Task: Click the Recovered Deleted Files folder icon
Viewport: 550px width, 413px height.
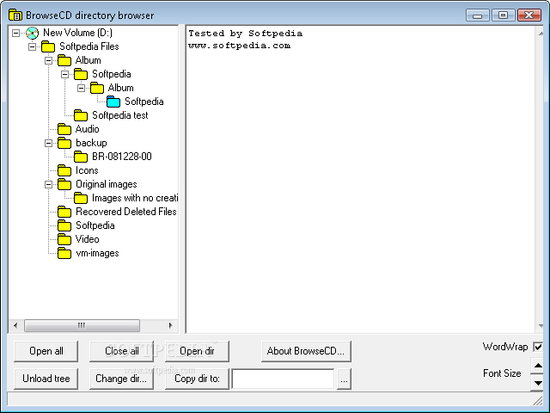Action: click(x=64, y=212)
